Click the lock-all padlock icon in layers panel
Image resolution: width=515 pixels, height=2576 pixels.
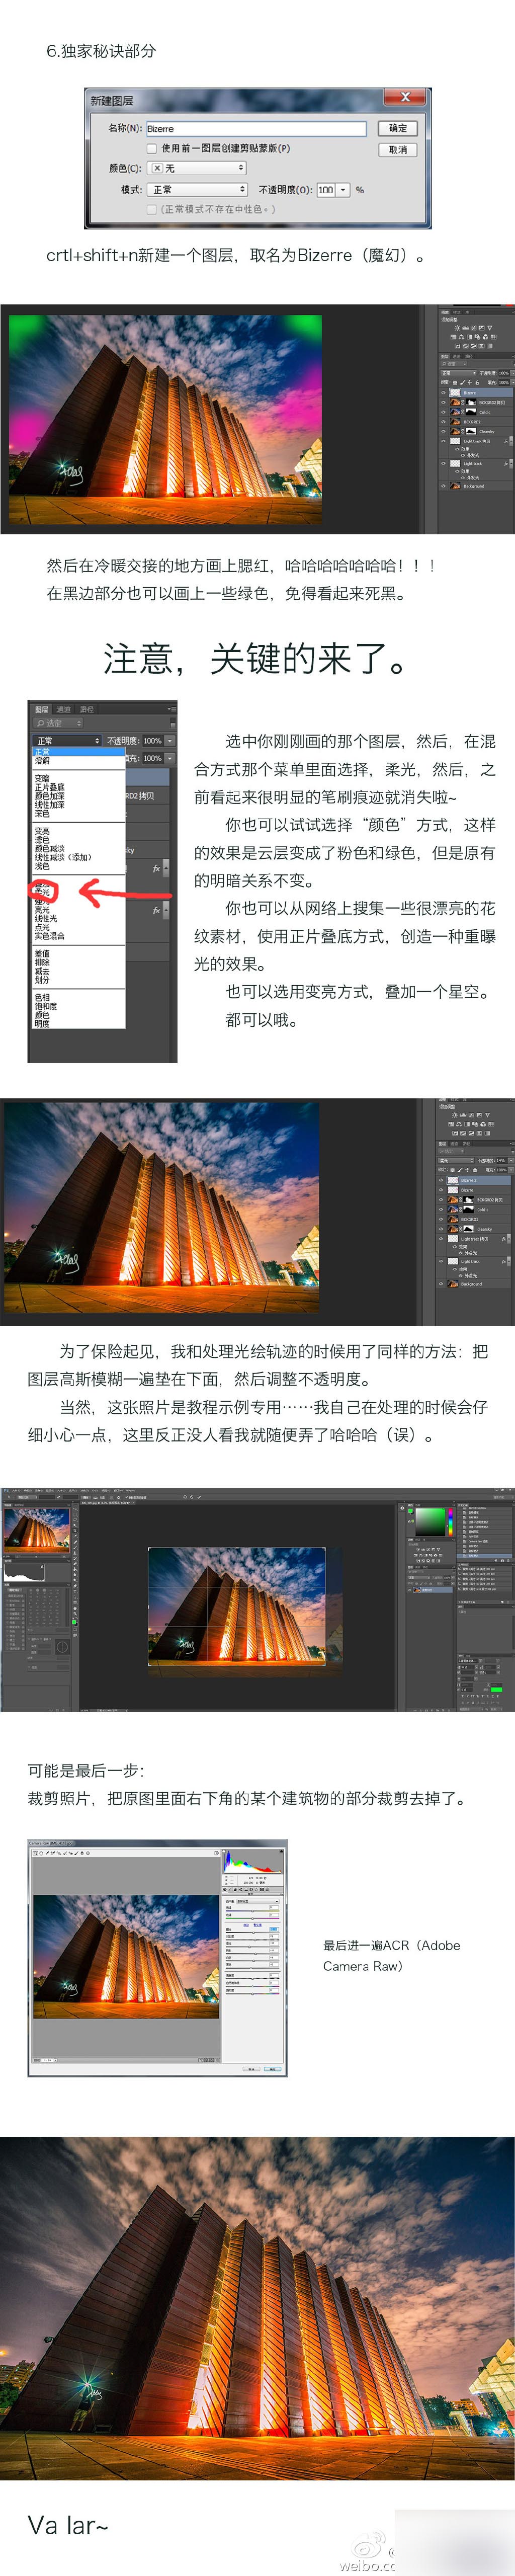point(477,382)
